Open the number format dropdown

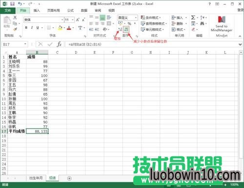click(136, 18)
